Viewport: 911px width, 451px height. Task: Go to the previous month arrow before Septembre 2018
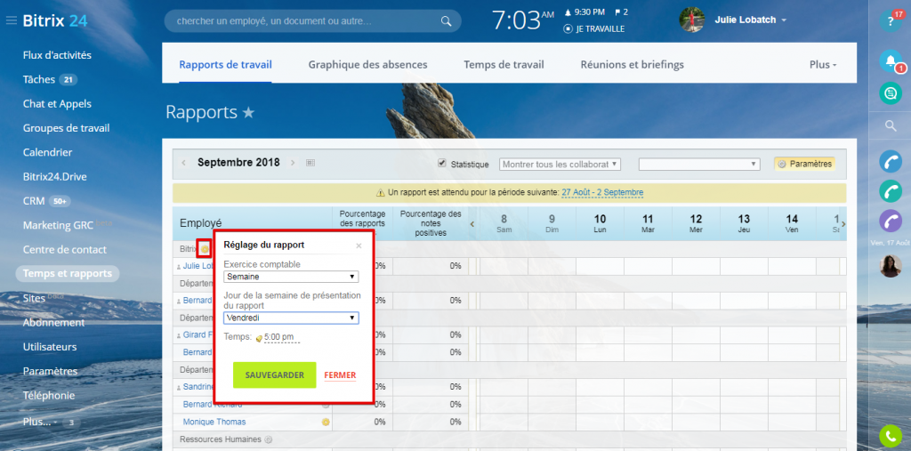tap(183, 163)
